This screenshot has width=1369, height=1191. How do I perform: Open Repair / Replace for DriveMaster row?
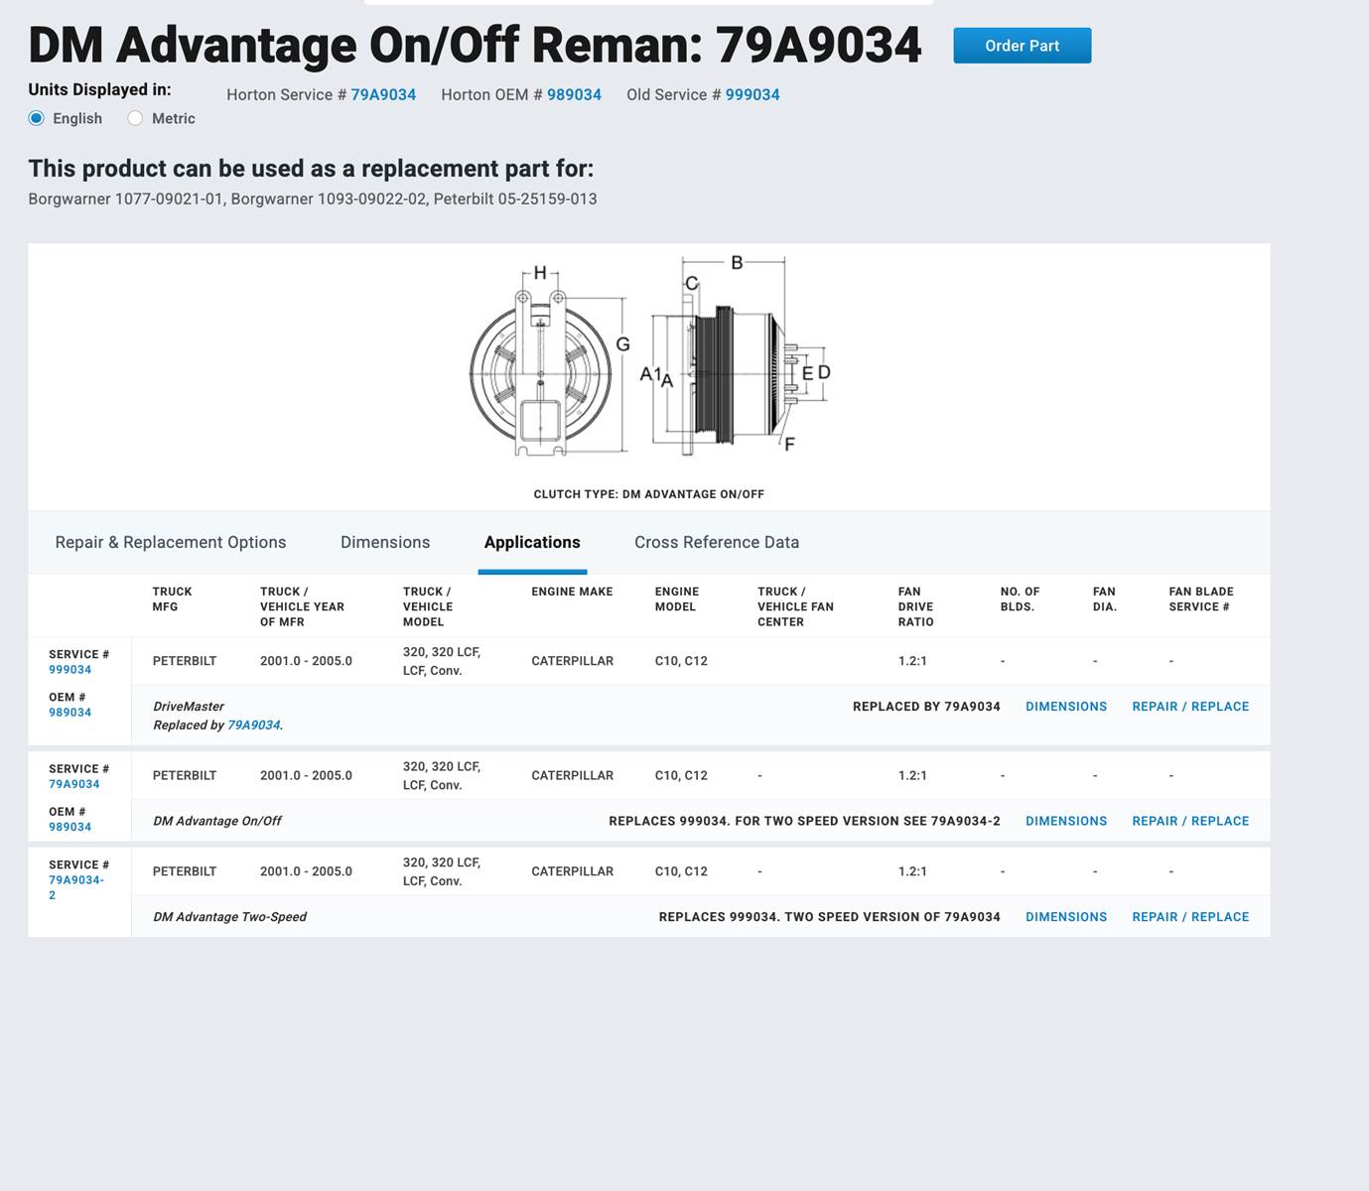pyautogui.click(x=1190, y=707)
